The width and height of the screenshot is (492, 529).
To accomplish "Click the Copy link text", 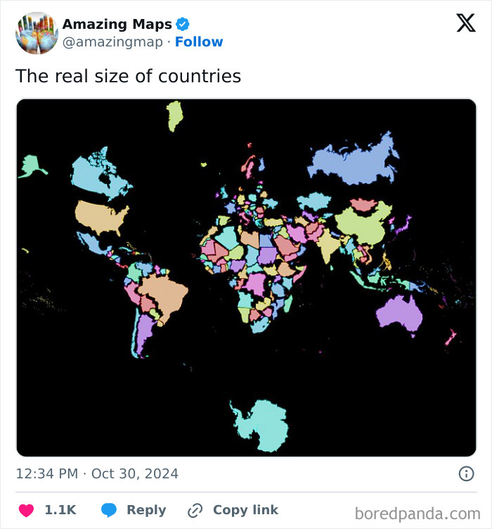I will [x=245, y=510].
